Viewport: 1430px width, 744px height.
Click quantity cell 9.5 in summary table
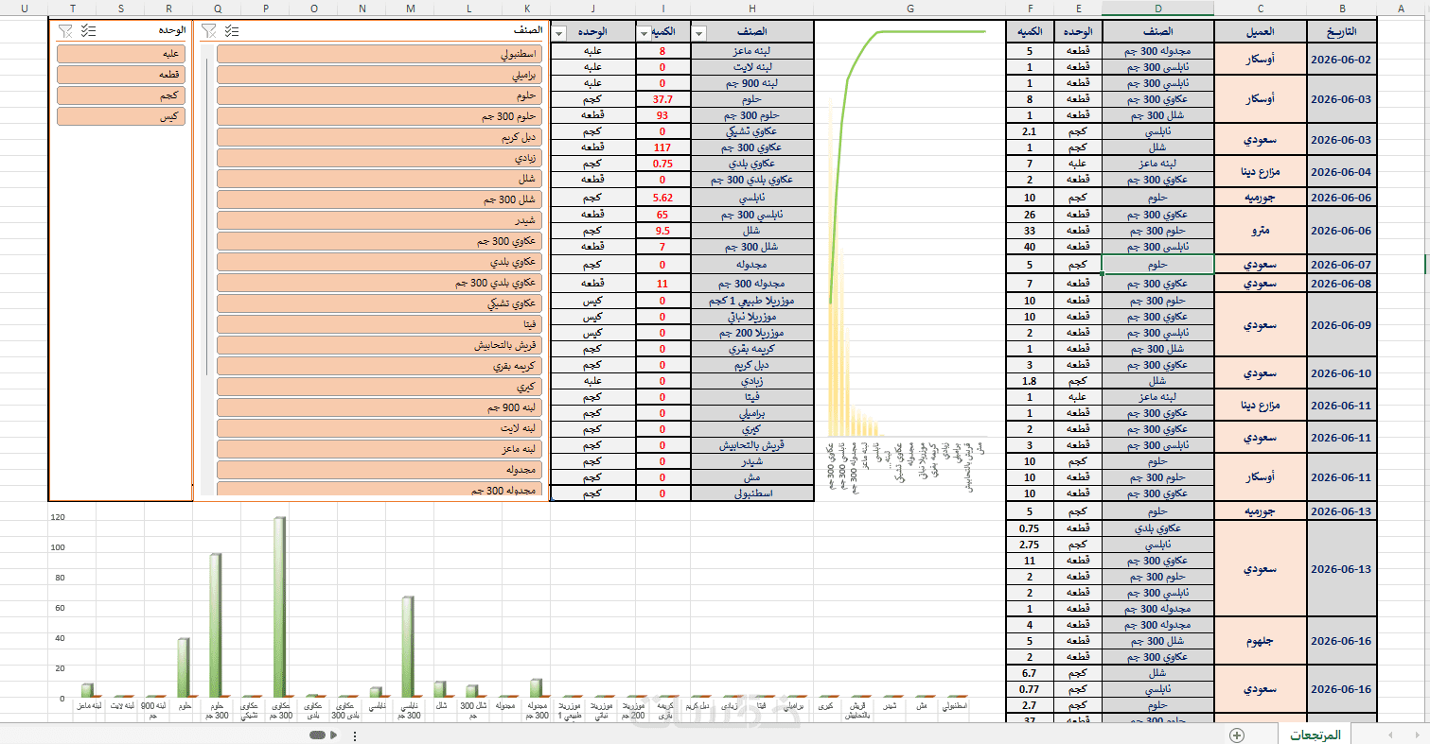point(662,231)
